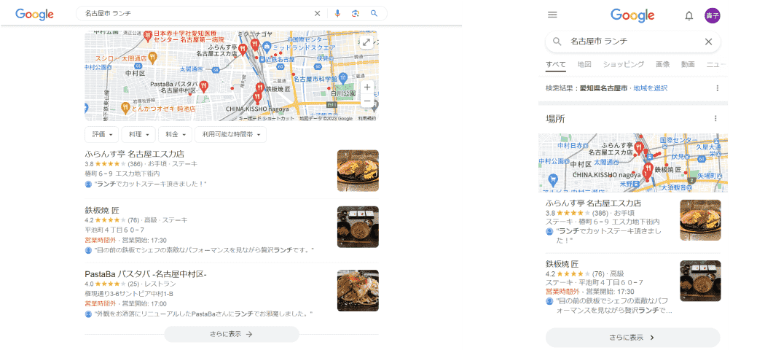
Task: Open PastaBa パスタバ -名古屋中村区- result
Action: point(146,274)
